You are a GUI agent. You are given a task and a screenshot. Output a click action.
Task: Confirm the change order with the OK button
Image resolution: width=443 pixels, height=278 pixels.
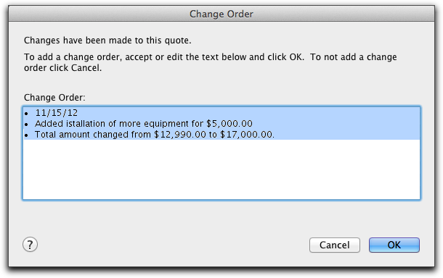(x=394, y=245)
